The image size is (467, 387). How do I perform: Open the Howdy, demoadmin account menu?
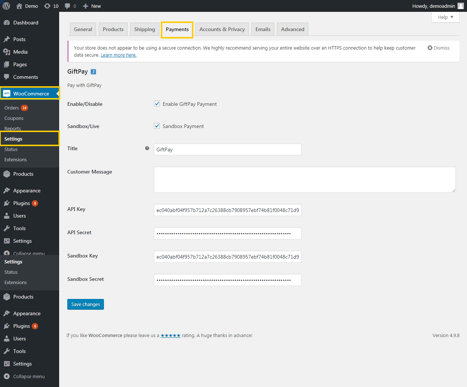(x=438, y=6)
